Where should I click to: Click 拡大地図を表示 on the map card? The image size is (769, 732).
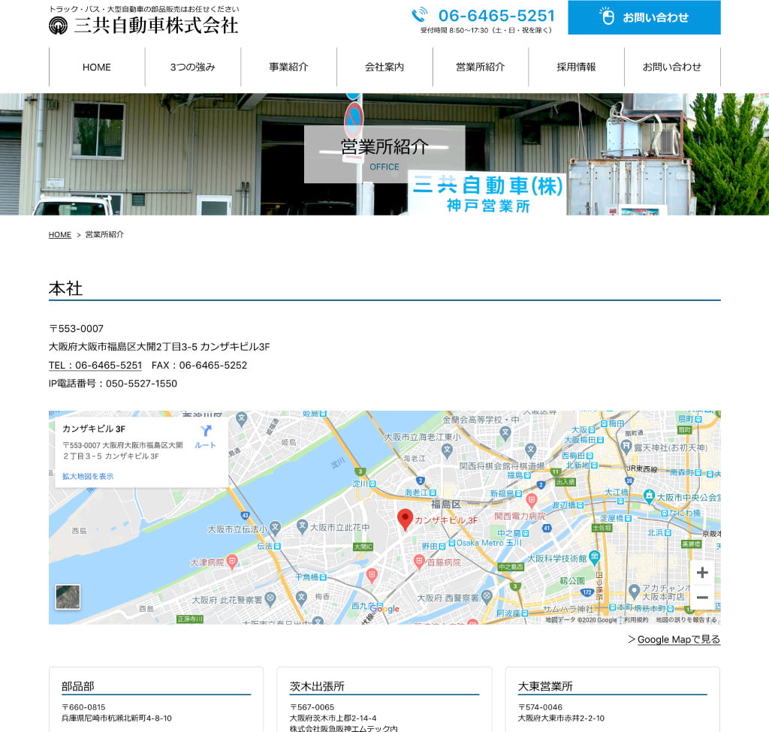[x=88, y=477]
